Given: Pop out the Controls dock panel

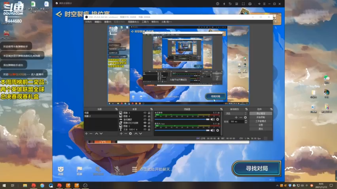Looking at the screenshot, I should [x=271, y=109].
